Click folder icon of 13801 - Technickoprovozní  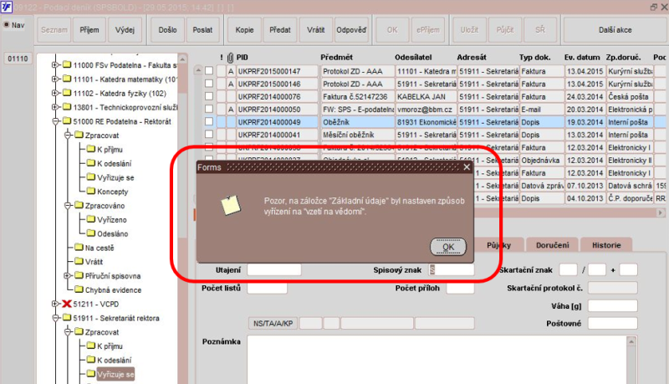click(x=67, y=107)
